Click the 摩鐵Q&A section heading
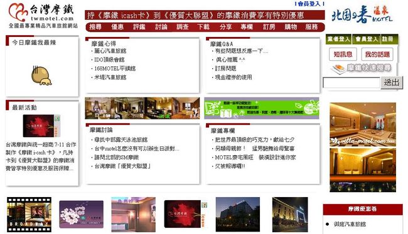Viewport: 408px width, 234px height. pyautogui.click(x=222, y=44)
